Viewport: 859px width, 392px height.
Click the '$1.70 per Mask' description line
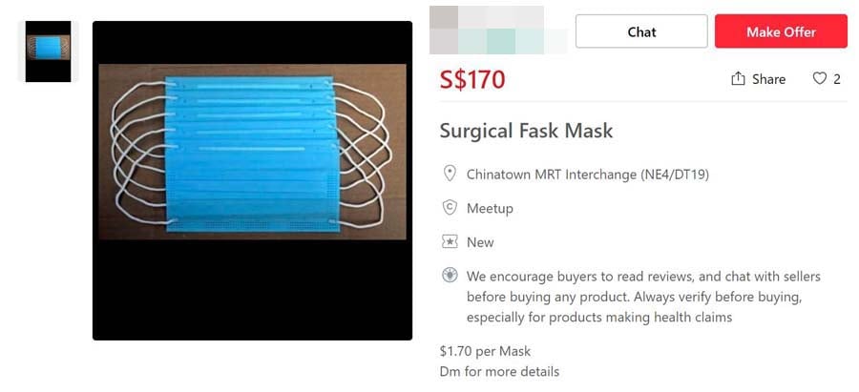coord(485,351)
